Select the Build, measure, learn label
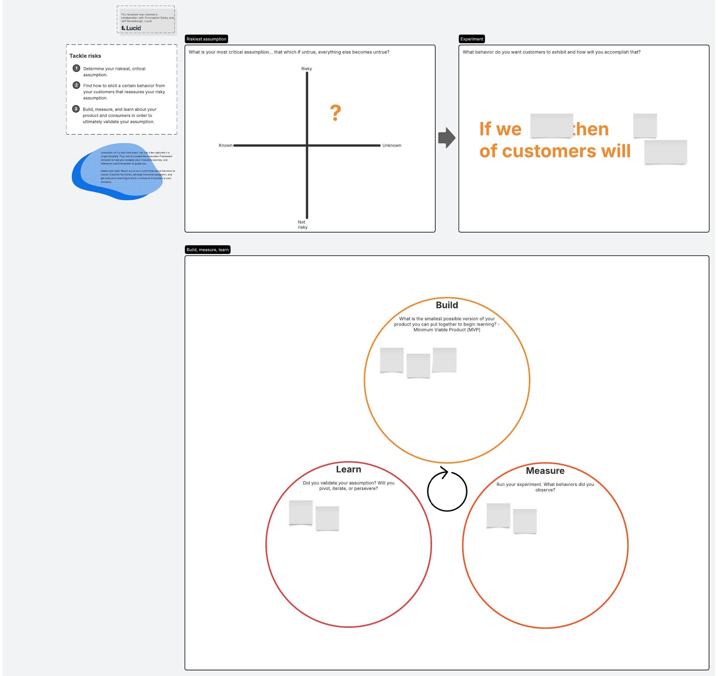Image resolution: width=718 pixels, height=676 pixels. (x=207, y=250)
